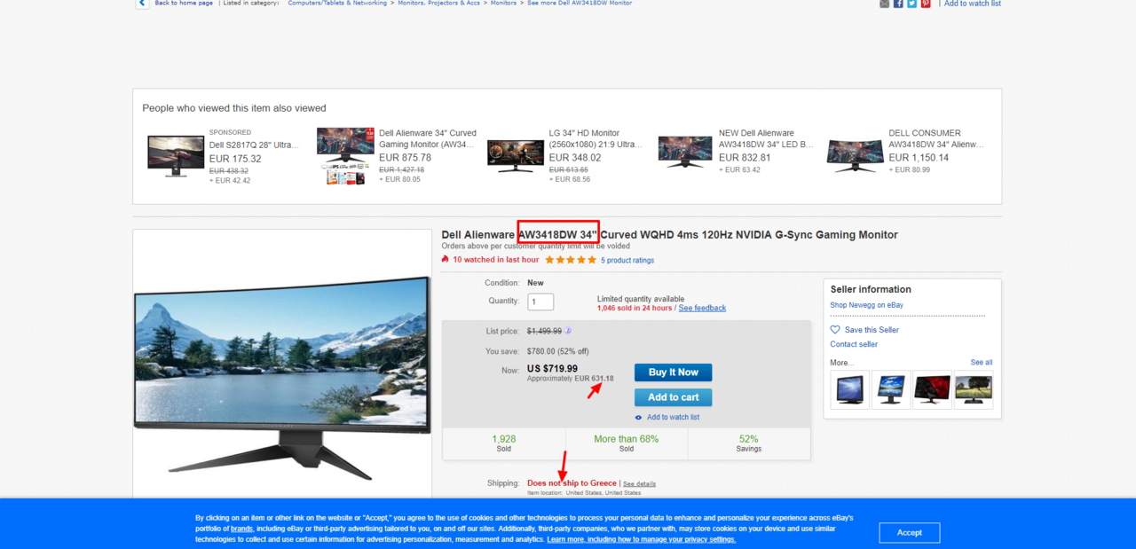
Task: Click Save this Seller link
Action: coord(872,330)
